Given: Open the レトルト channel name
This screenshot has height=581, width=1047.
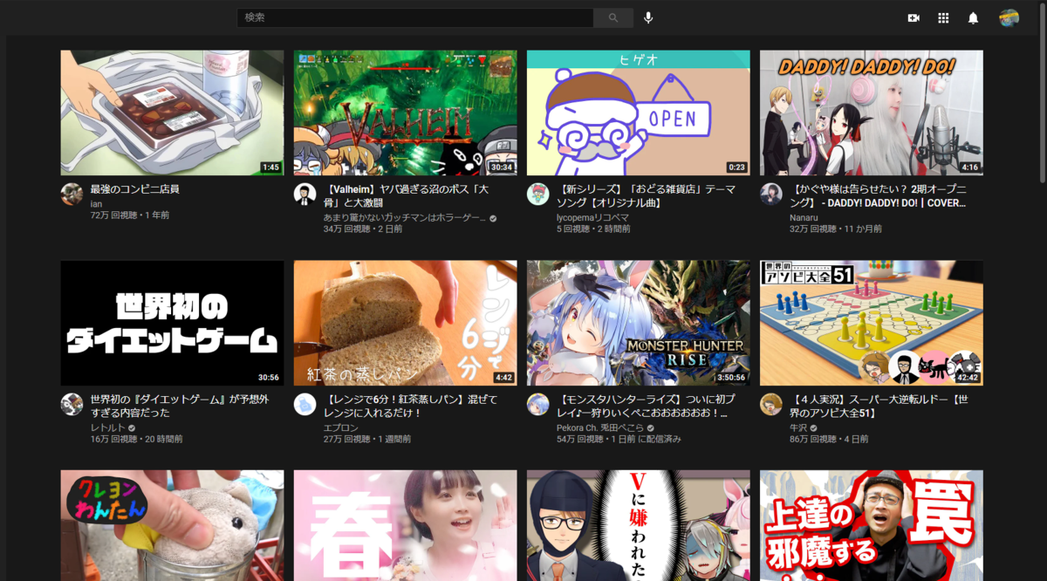Looking at the screenshot, I should point(107,427).
